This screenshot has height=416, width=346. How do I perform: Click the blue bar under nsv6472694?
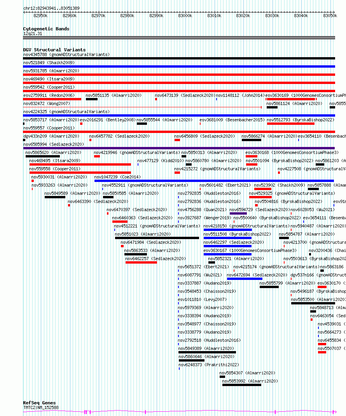tap(245, 279)
